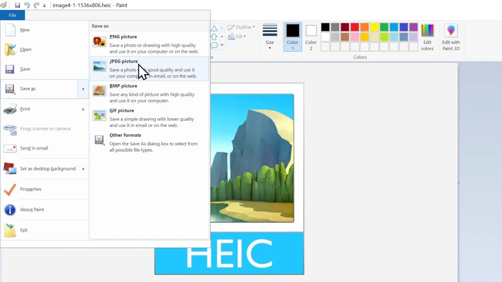The width and height of the screenshot is (502, 282).
Task: Pick the purple color swatch
Action: click(413, 27)
